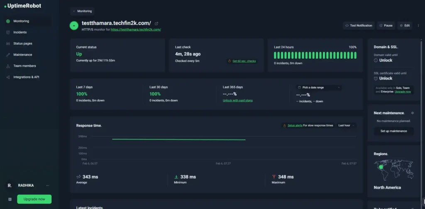This screenshot has height=209, width=425.
Task: Click the testthamara.techfin2k.com/ monitor title
Action: (116, 23)
